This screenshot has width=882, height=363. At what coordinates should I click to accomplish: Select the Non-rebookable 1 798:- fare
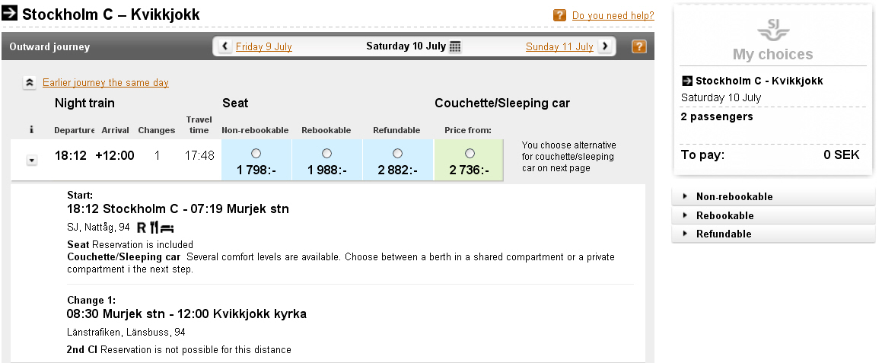pos(256,153)
